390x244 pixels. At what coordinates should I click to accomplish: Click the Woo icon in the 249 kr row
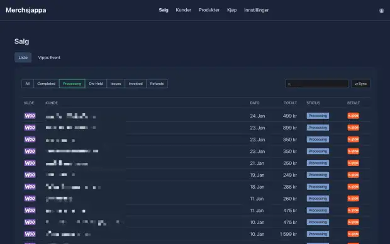[x=30, y=175]
